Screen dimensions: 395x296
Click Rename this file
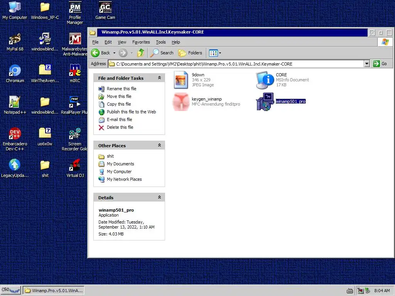coord(118,89)
